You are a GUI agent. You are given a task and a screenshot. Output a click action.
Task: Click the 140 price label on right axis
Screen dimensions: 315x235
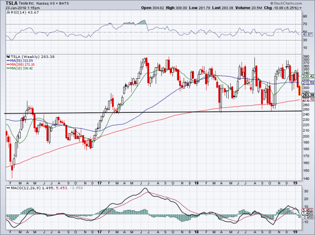click(306, 178)
